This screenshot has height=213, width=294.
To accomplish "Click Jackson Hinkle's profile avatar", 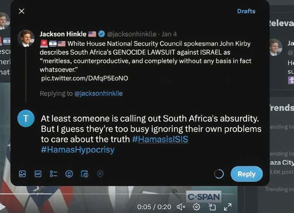I will coord(26,38).
